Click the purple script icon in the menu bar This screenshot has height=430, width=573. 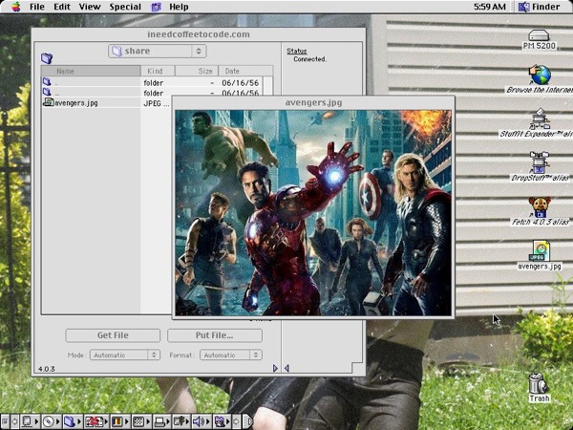pos(156,7)
